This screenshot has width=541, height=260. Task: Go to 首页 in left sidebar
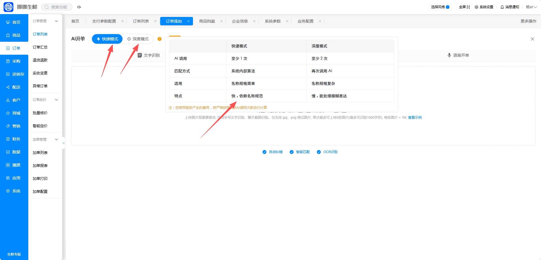point(14,22)
